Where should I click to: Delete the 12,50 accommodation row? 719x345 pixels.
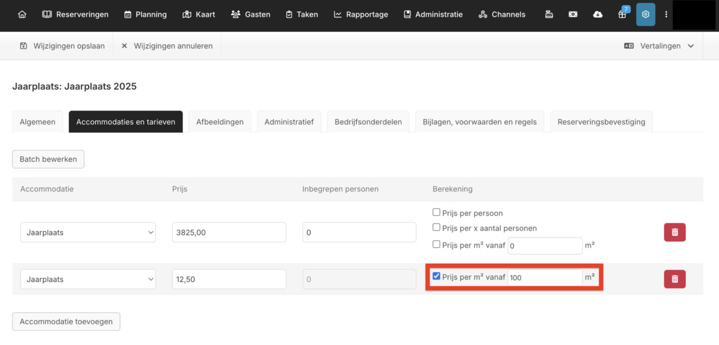[x=675, y=279]
